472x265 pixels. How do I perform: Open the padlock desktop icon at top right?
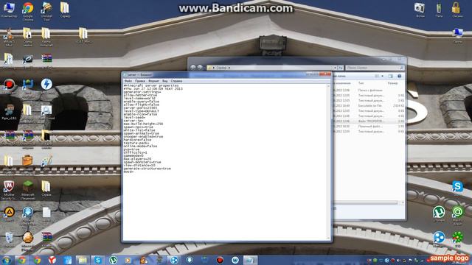[457, 10]
